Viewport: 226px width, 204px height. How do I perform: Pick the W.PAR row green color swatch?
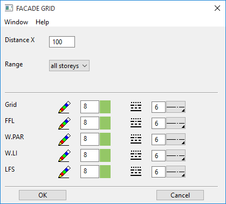coord(105,139)
